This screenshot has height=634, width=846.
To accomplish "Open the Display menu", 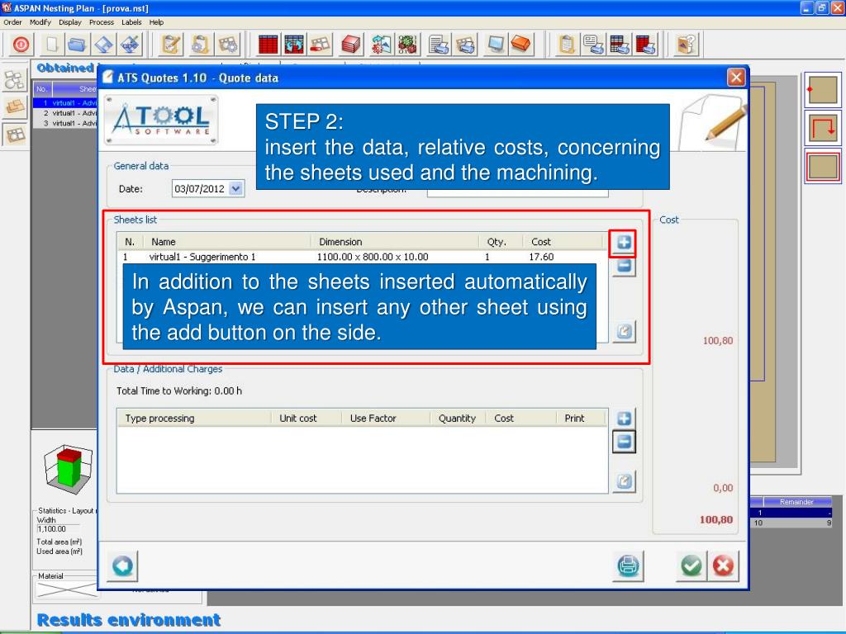I will click(70, 22).
